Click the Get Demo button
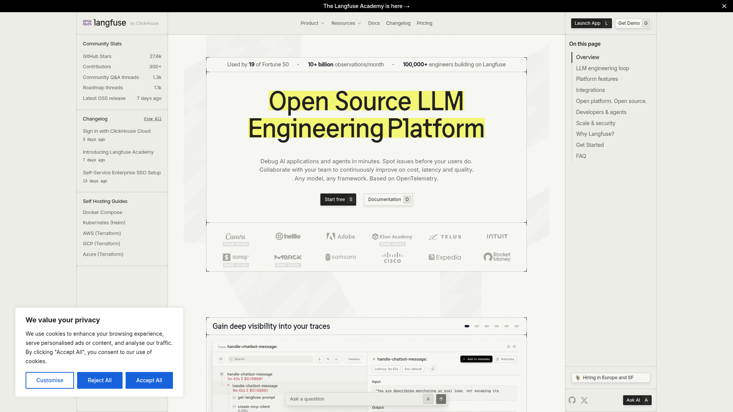733x412 pixels. (633, 23)
